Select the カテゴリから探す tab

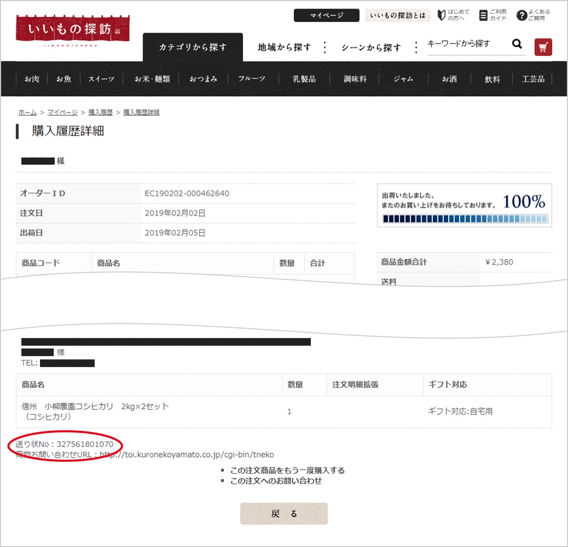(192, 47)
